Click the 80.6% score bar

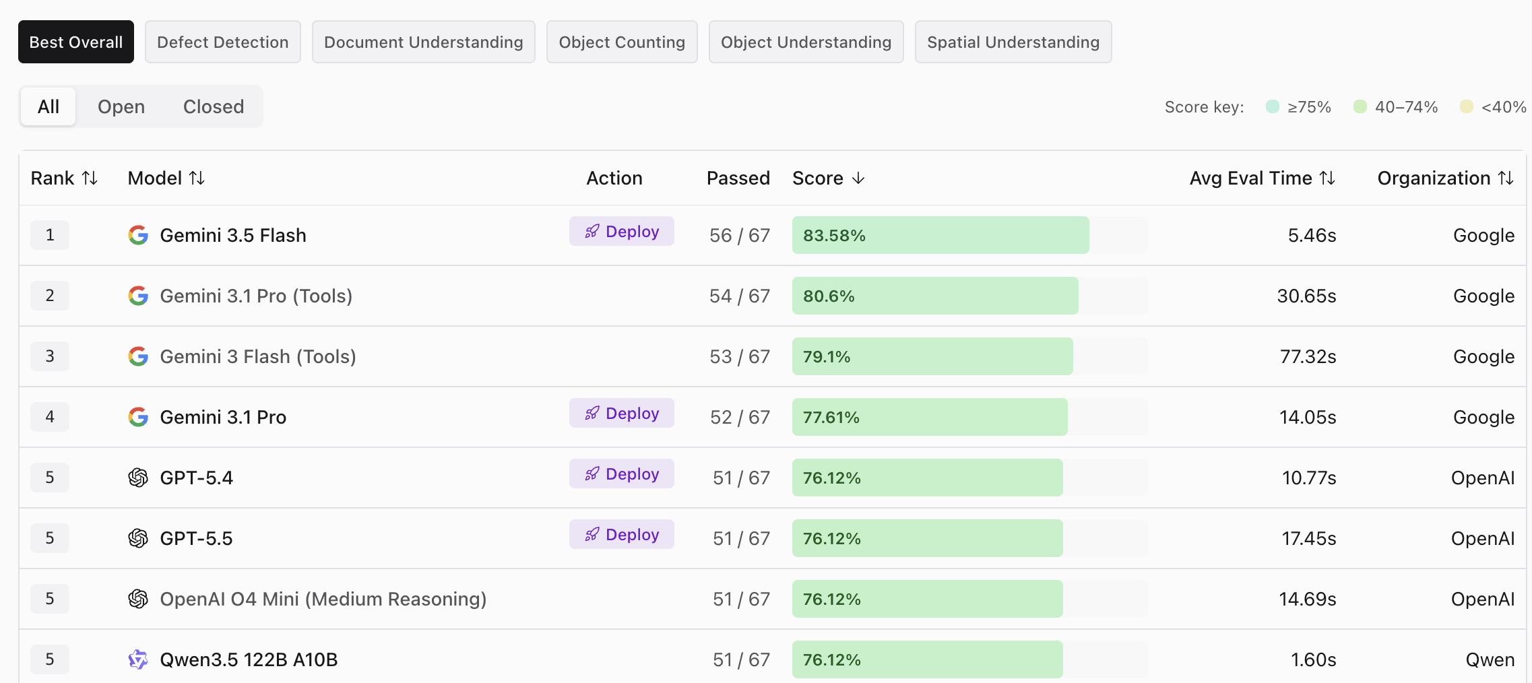point(935,296)
